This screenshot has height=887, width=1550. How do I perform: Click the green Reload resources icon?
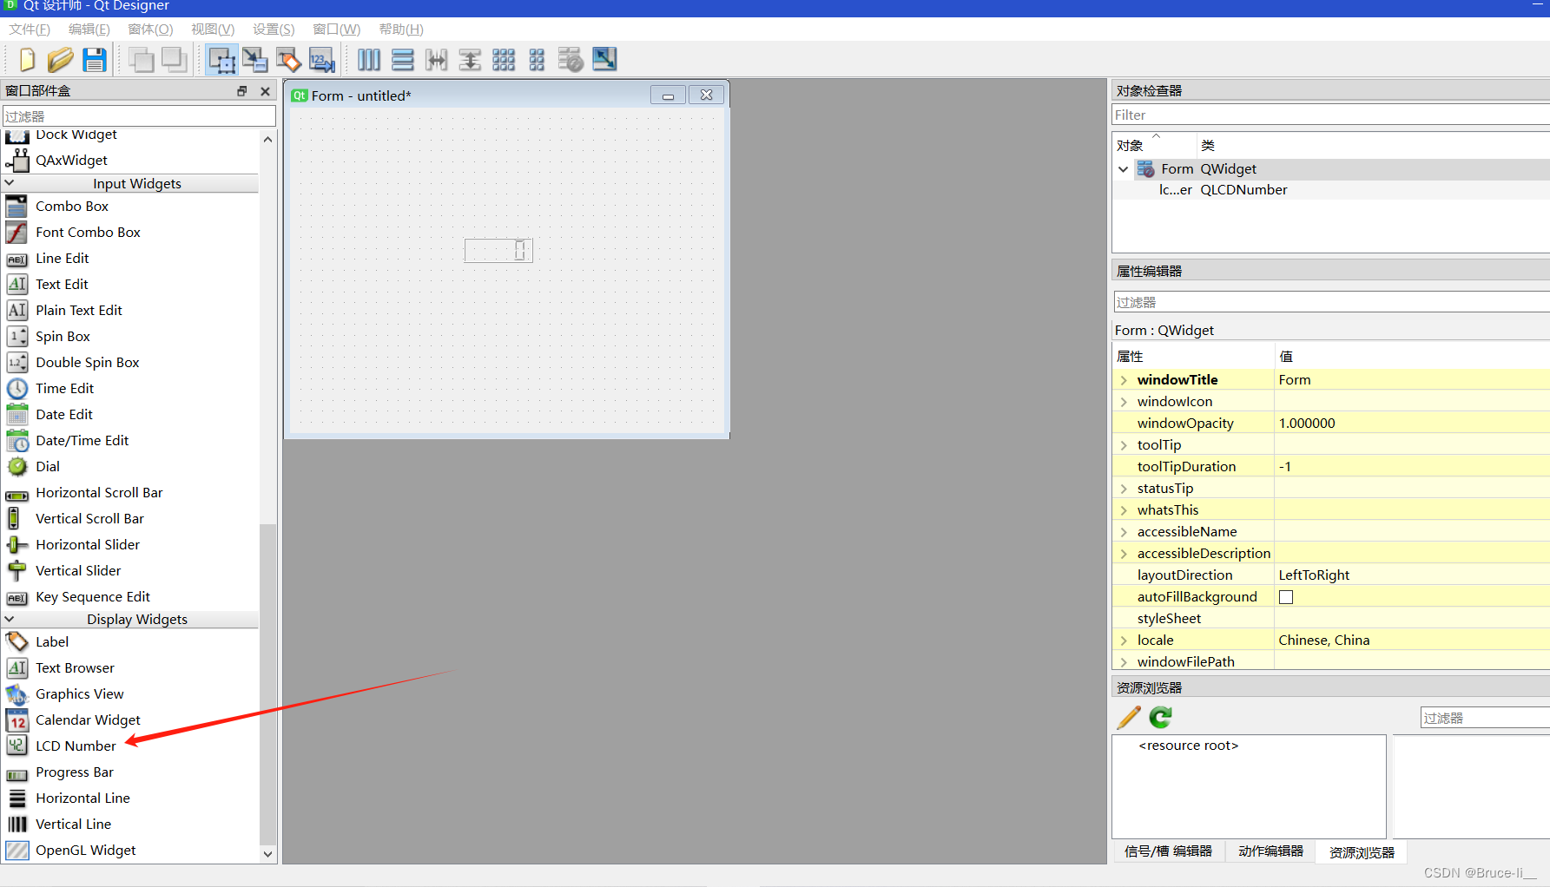1161,718
